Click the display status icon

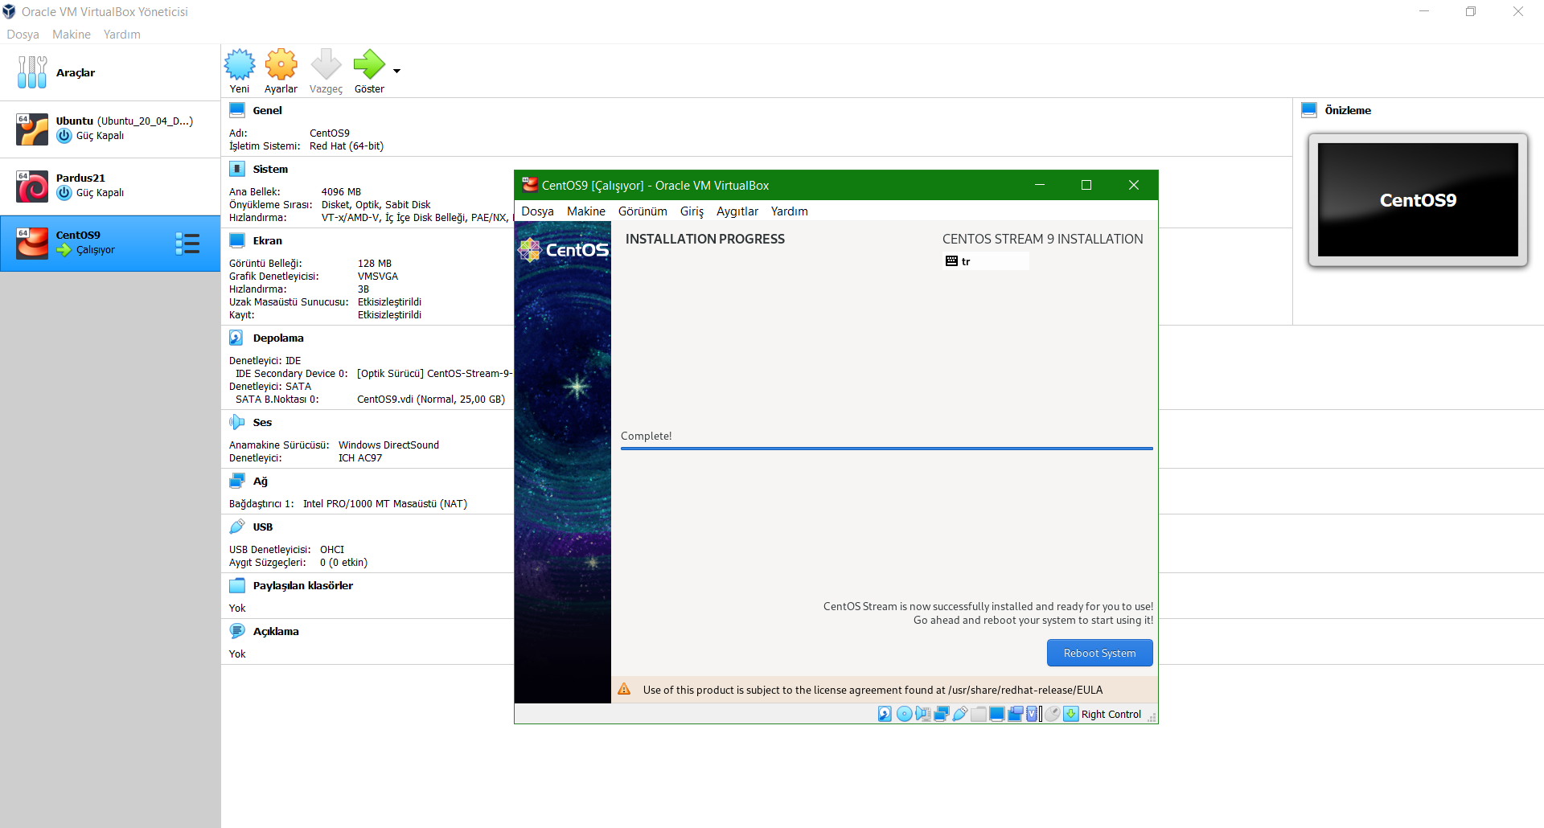(997, 714)
